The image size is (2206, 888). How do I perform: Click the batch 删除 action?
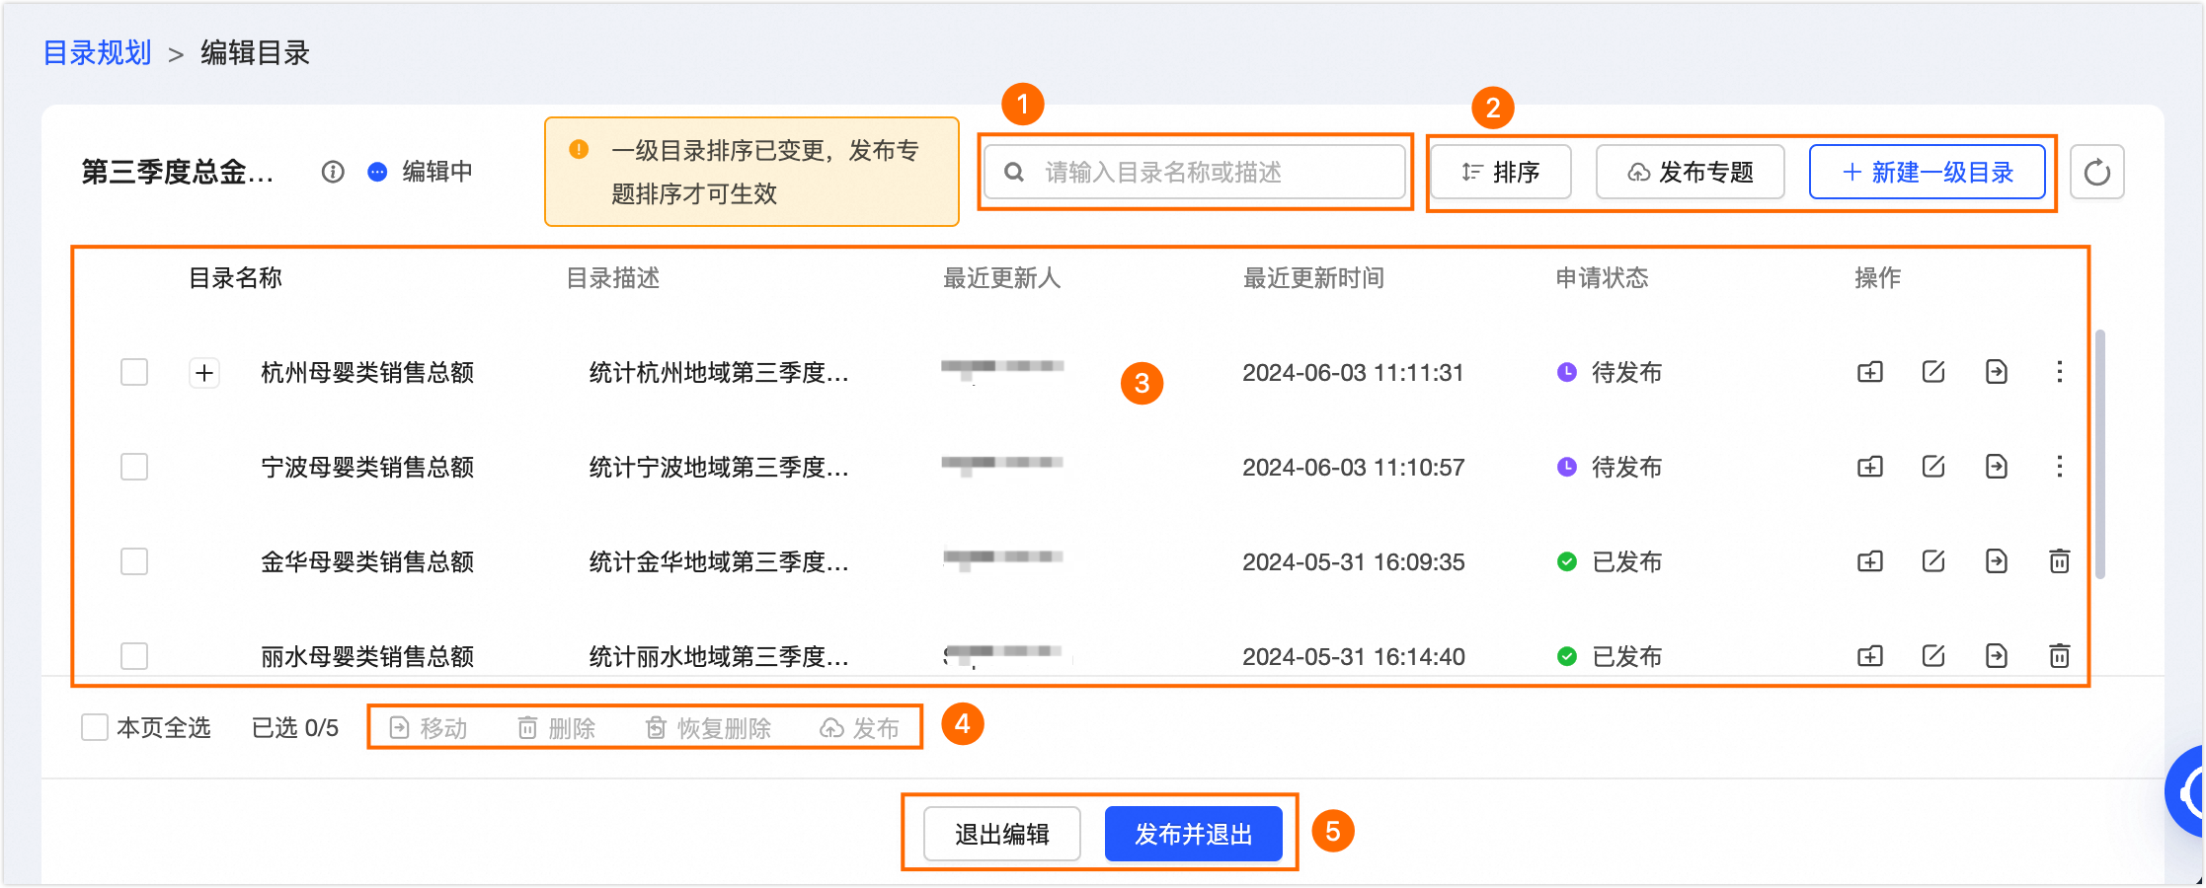(x=557, y=728)
